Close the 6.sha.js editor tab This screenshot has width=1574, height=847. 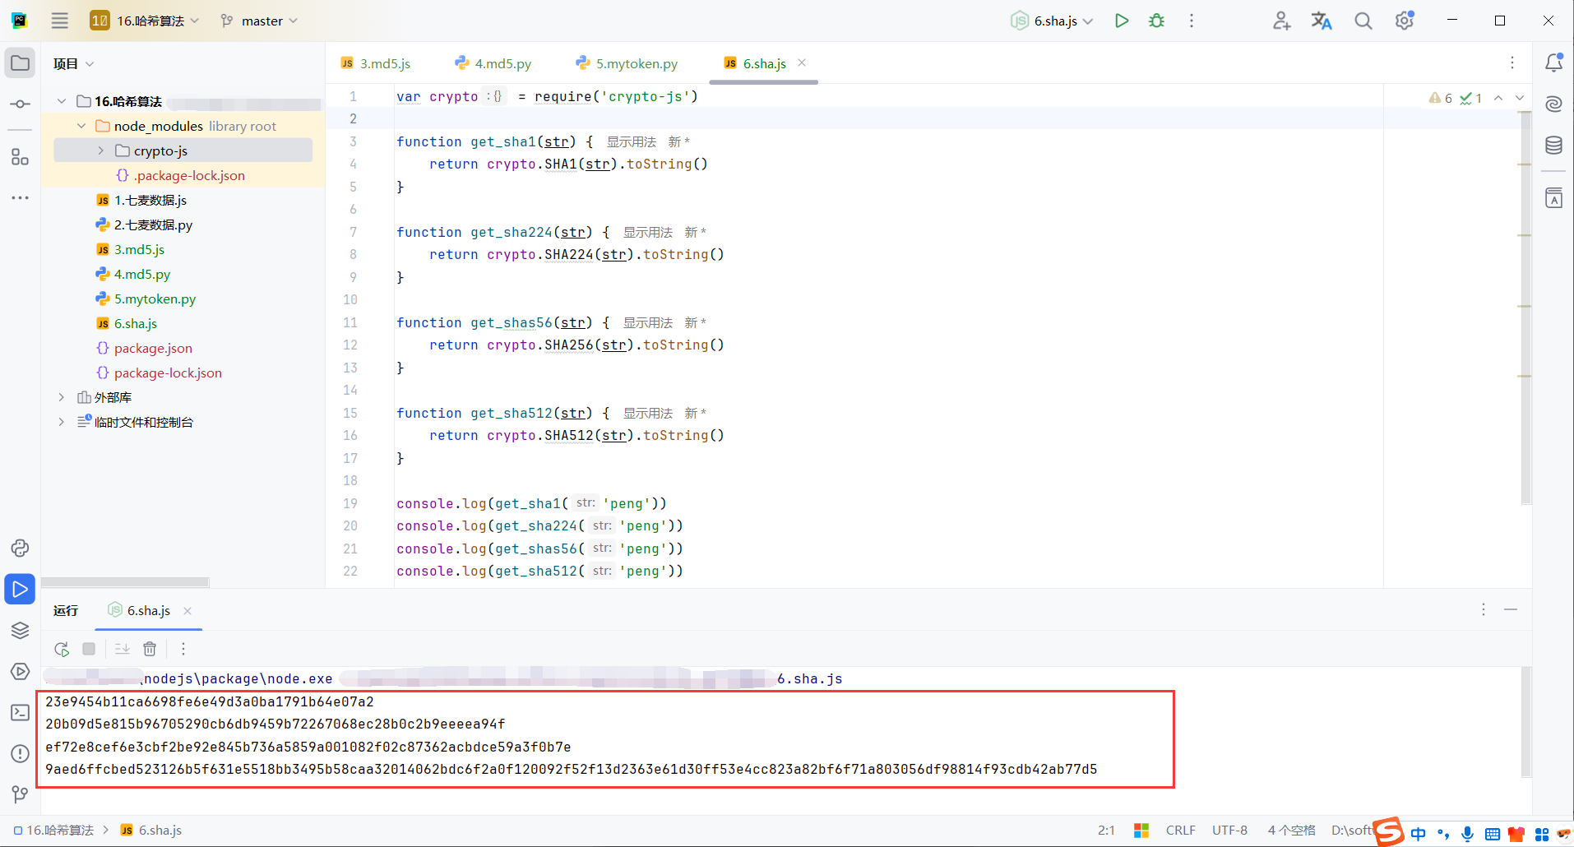pos(802,62)
